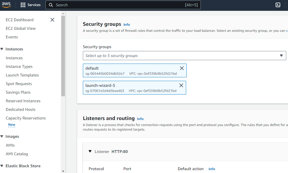Remove the launch-wizard-5 security group
The image size is (288, 173).
click(x=181, y=85)
